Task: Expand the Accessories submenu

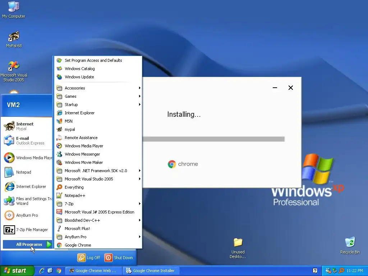Action: [x=98, y=88]
